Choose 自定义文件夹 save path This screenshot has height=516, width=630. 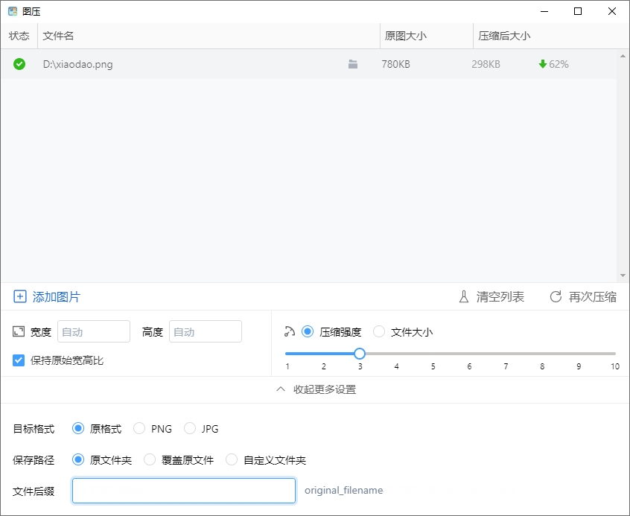231,460
